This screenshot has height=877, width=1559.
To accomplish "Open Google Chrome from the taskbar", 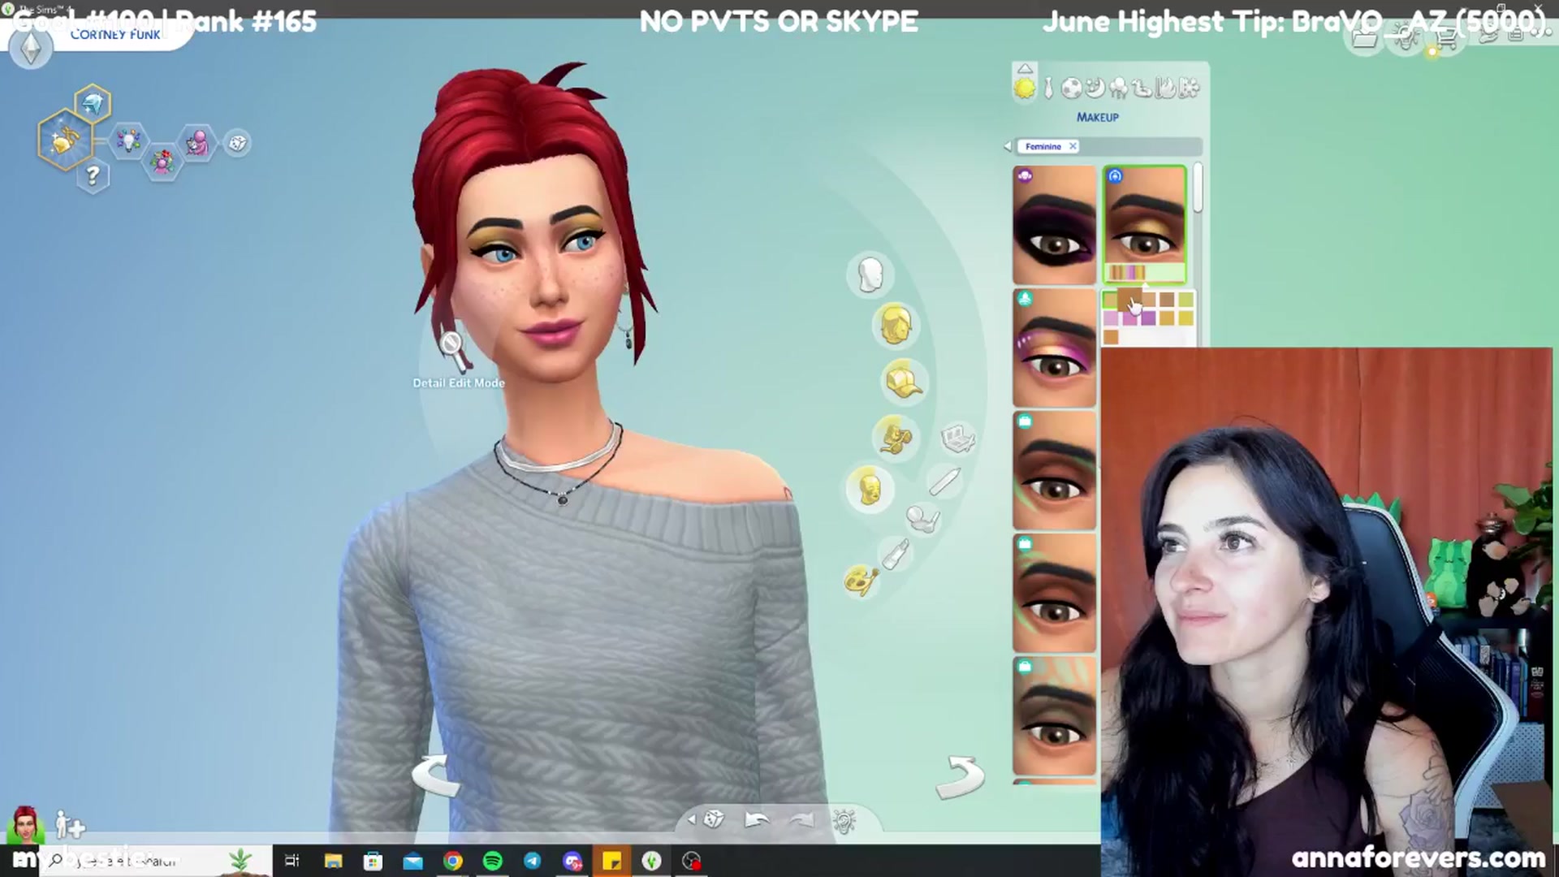I will (x=453, y=861).
